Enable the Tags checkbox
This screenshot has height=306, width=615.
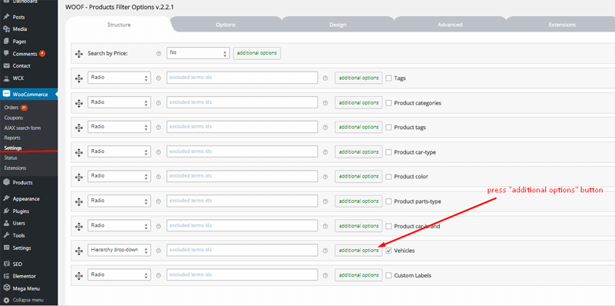(389, 78)
